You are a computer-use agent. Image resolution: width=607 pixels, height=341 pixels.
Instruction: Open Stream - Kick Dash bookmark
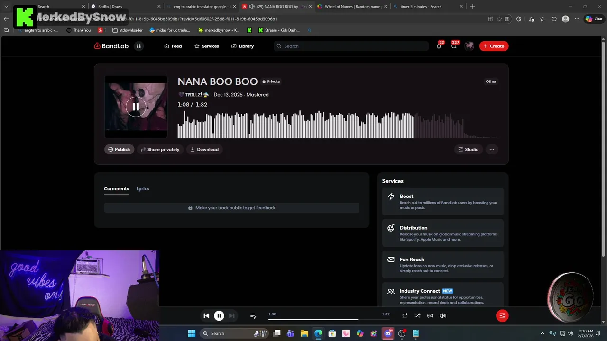click(279, 30)
